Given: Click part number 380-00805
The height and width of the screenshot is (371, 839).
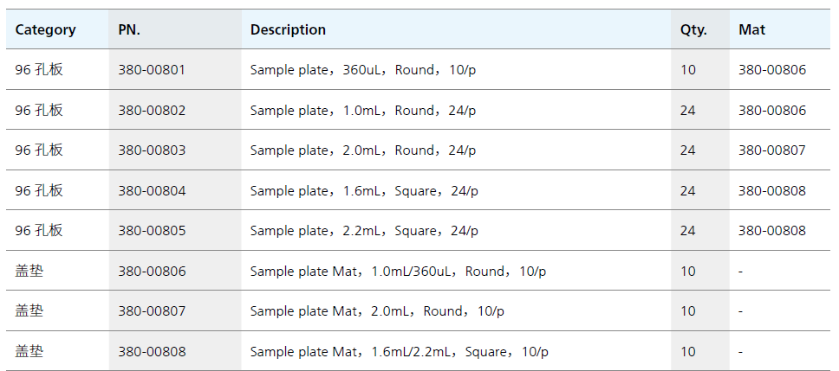Looking at the screenshot, I should [x=152, y=230].
